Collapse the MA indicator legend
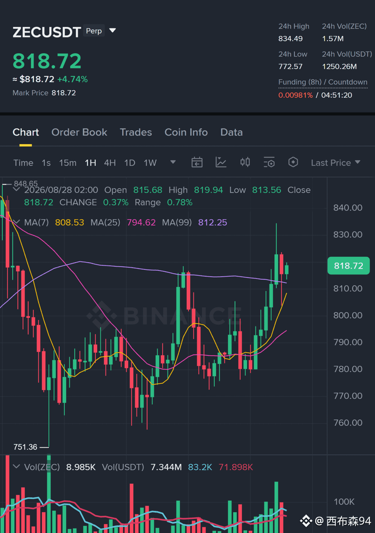 tap(16, 222)
